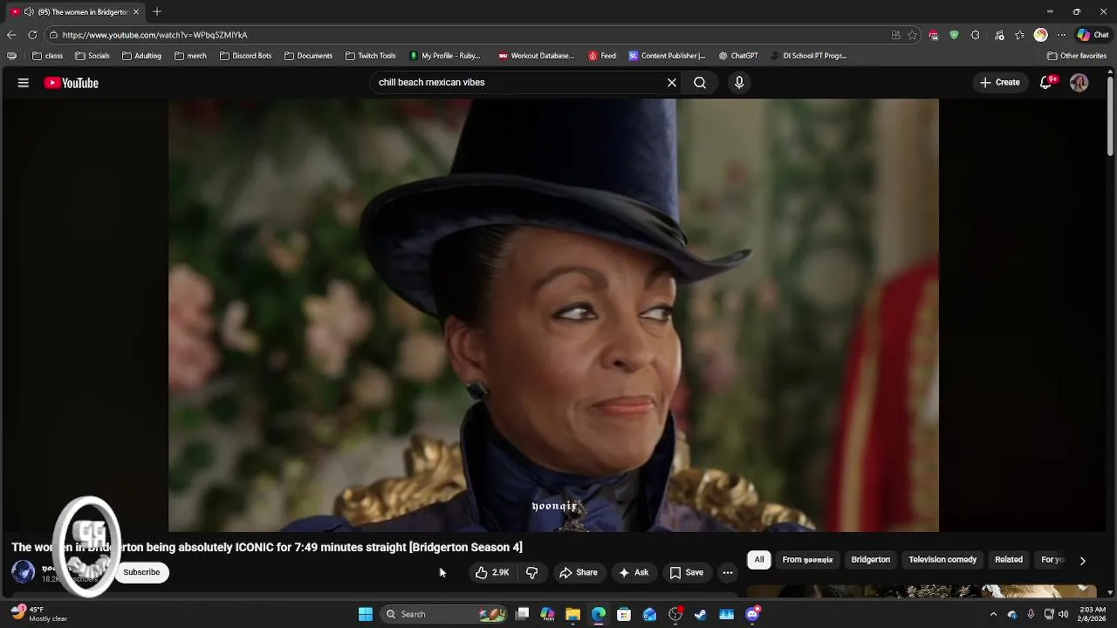This screenshot has width=1117, height=628.
Task: Expand the Other favorites folder
Action: point(1077,56)
